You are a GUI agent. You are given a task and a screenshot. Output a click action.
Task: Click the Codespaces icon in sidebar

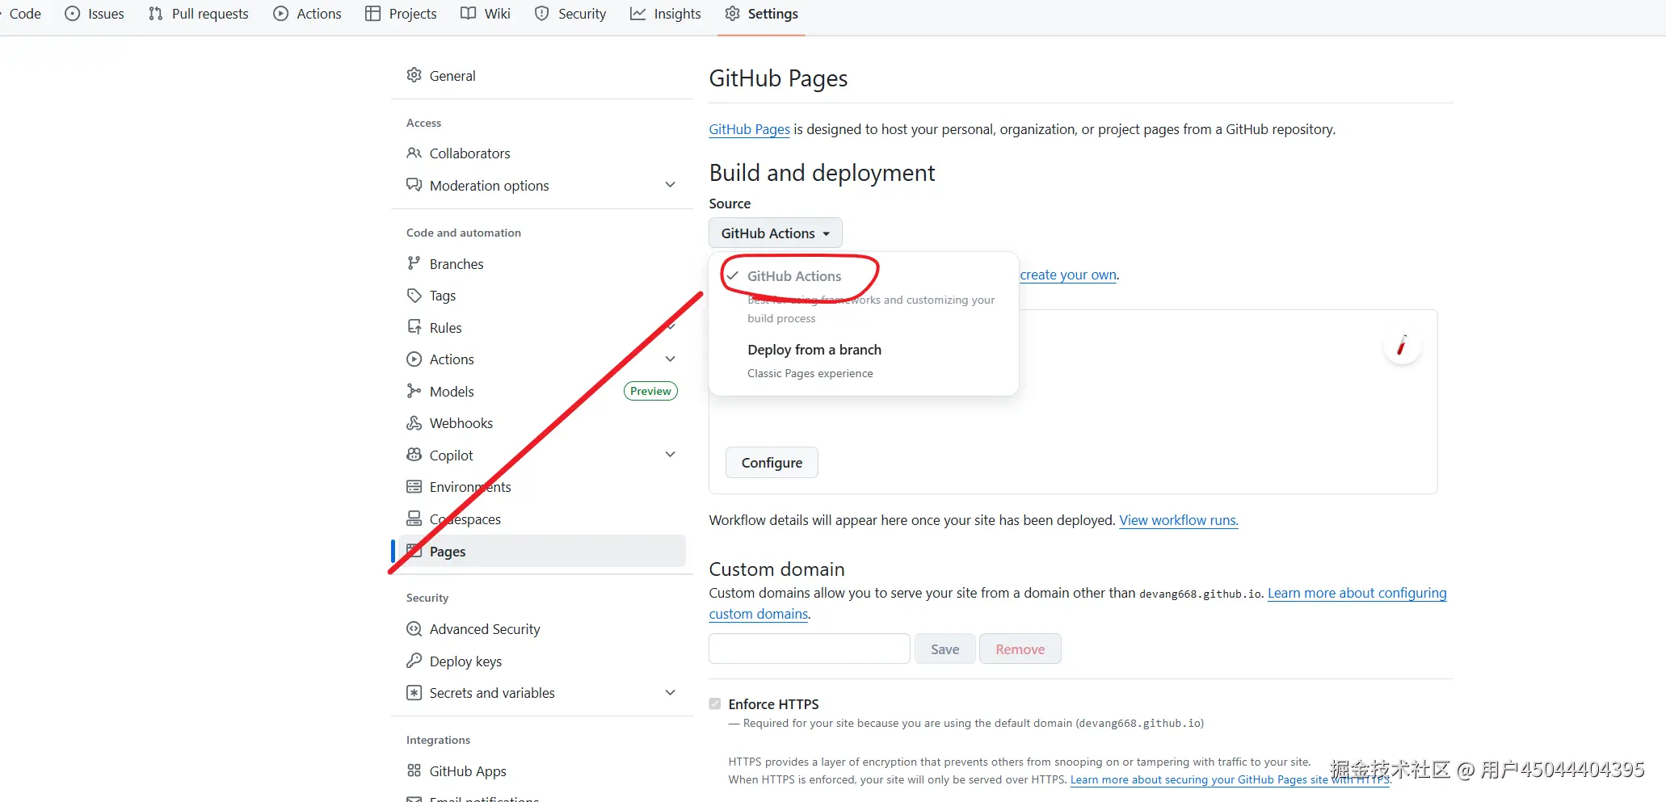tap(414, 519)
